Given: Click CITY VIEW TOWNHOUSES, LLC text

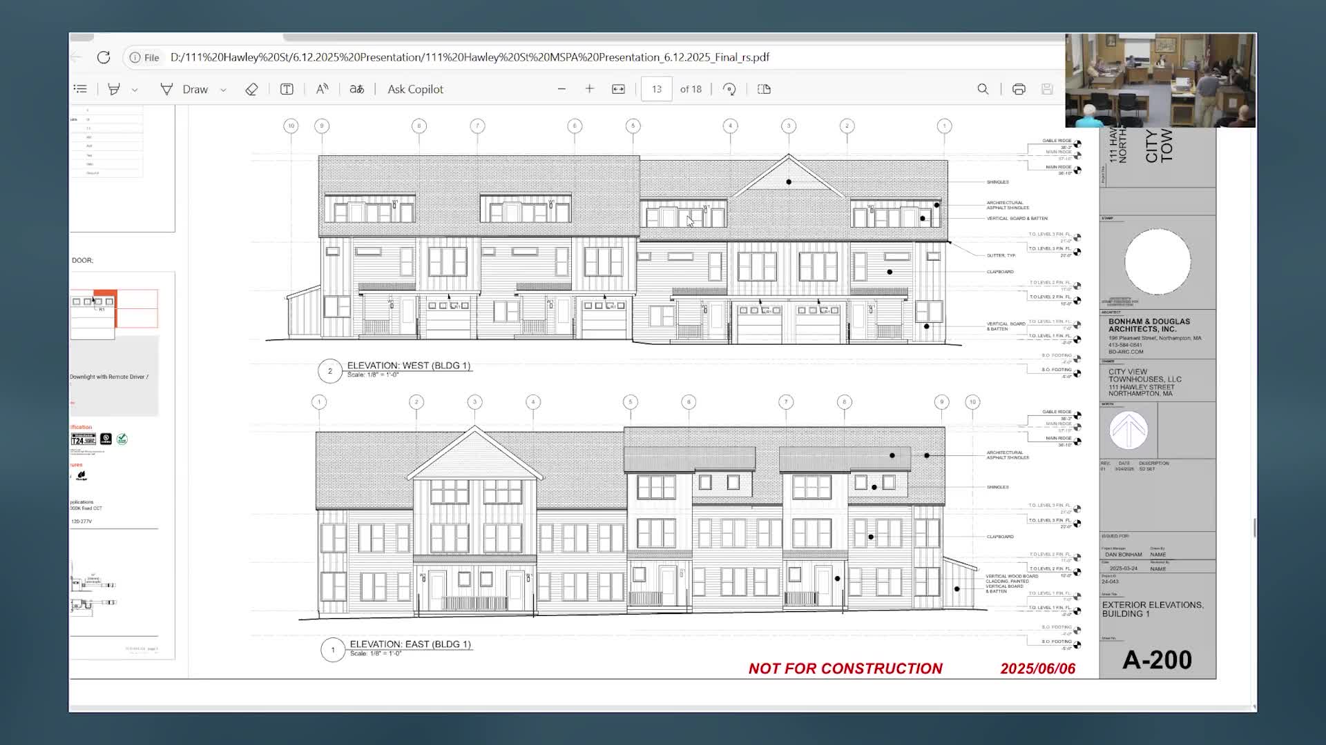Looking at the screenshot, I should click(1145, 375).
